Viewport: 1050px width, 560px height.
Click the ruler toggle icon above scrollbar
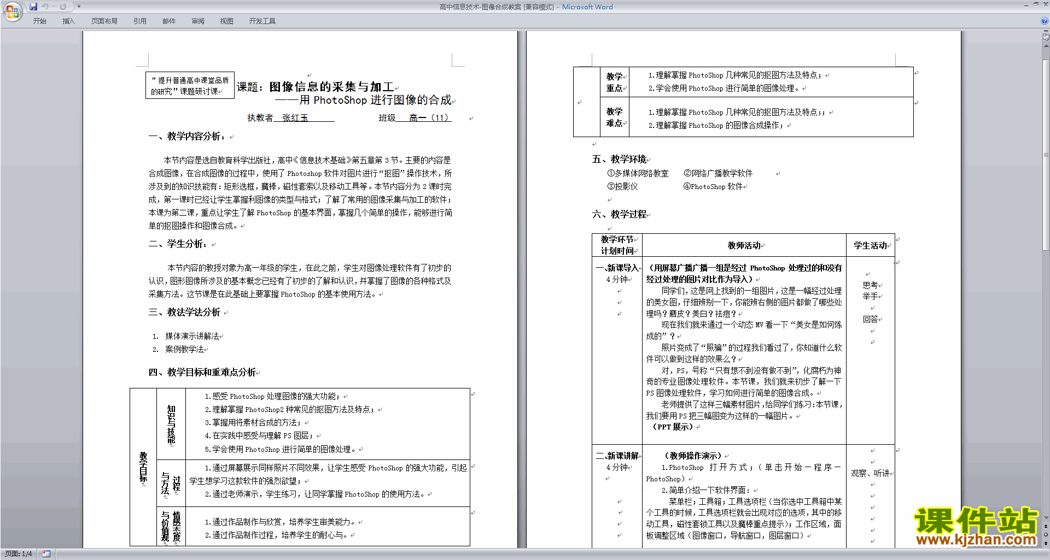1046,37
